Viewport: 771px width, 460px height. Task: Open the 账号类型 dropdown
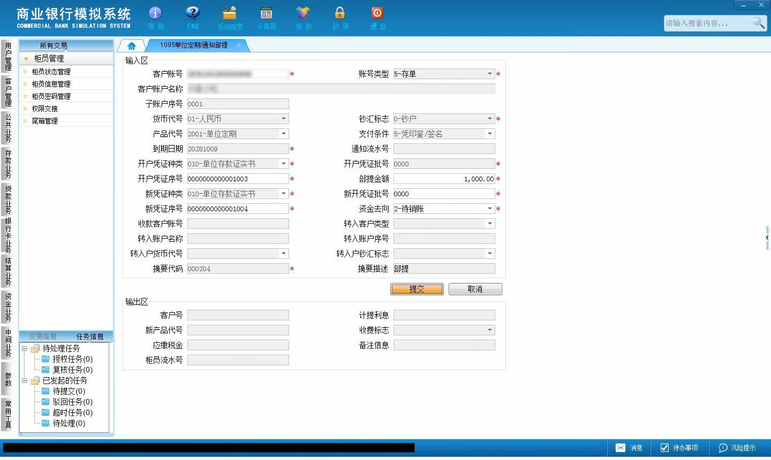tap(489, 74)
